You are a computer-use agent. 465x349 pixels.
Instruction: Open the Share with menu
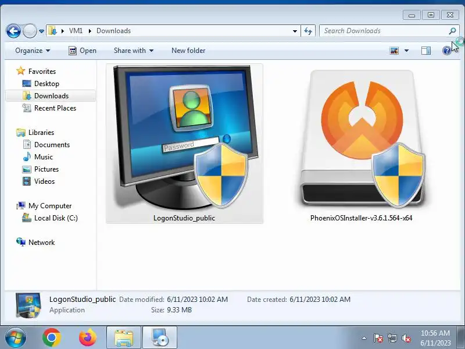[134, 51]
